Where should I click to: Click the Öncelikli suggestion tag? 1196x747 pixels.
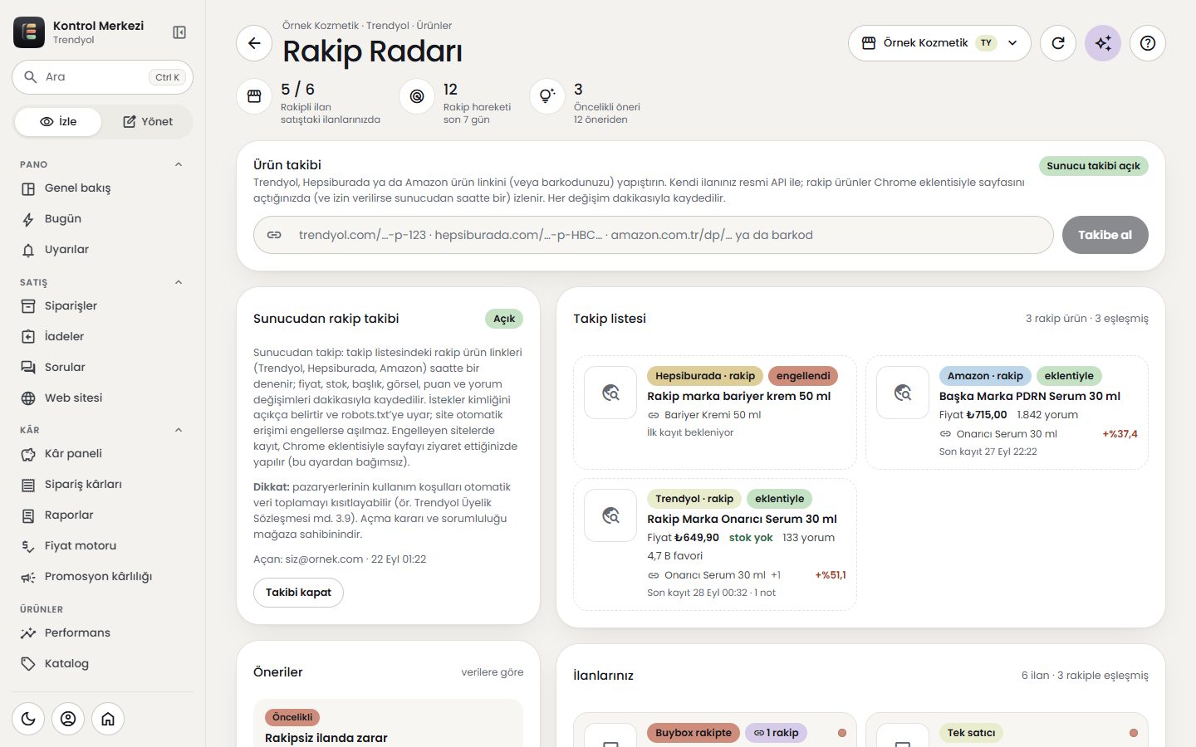coord(292,717)
